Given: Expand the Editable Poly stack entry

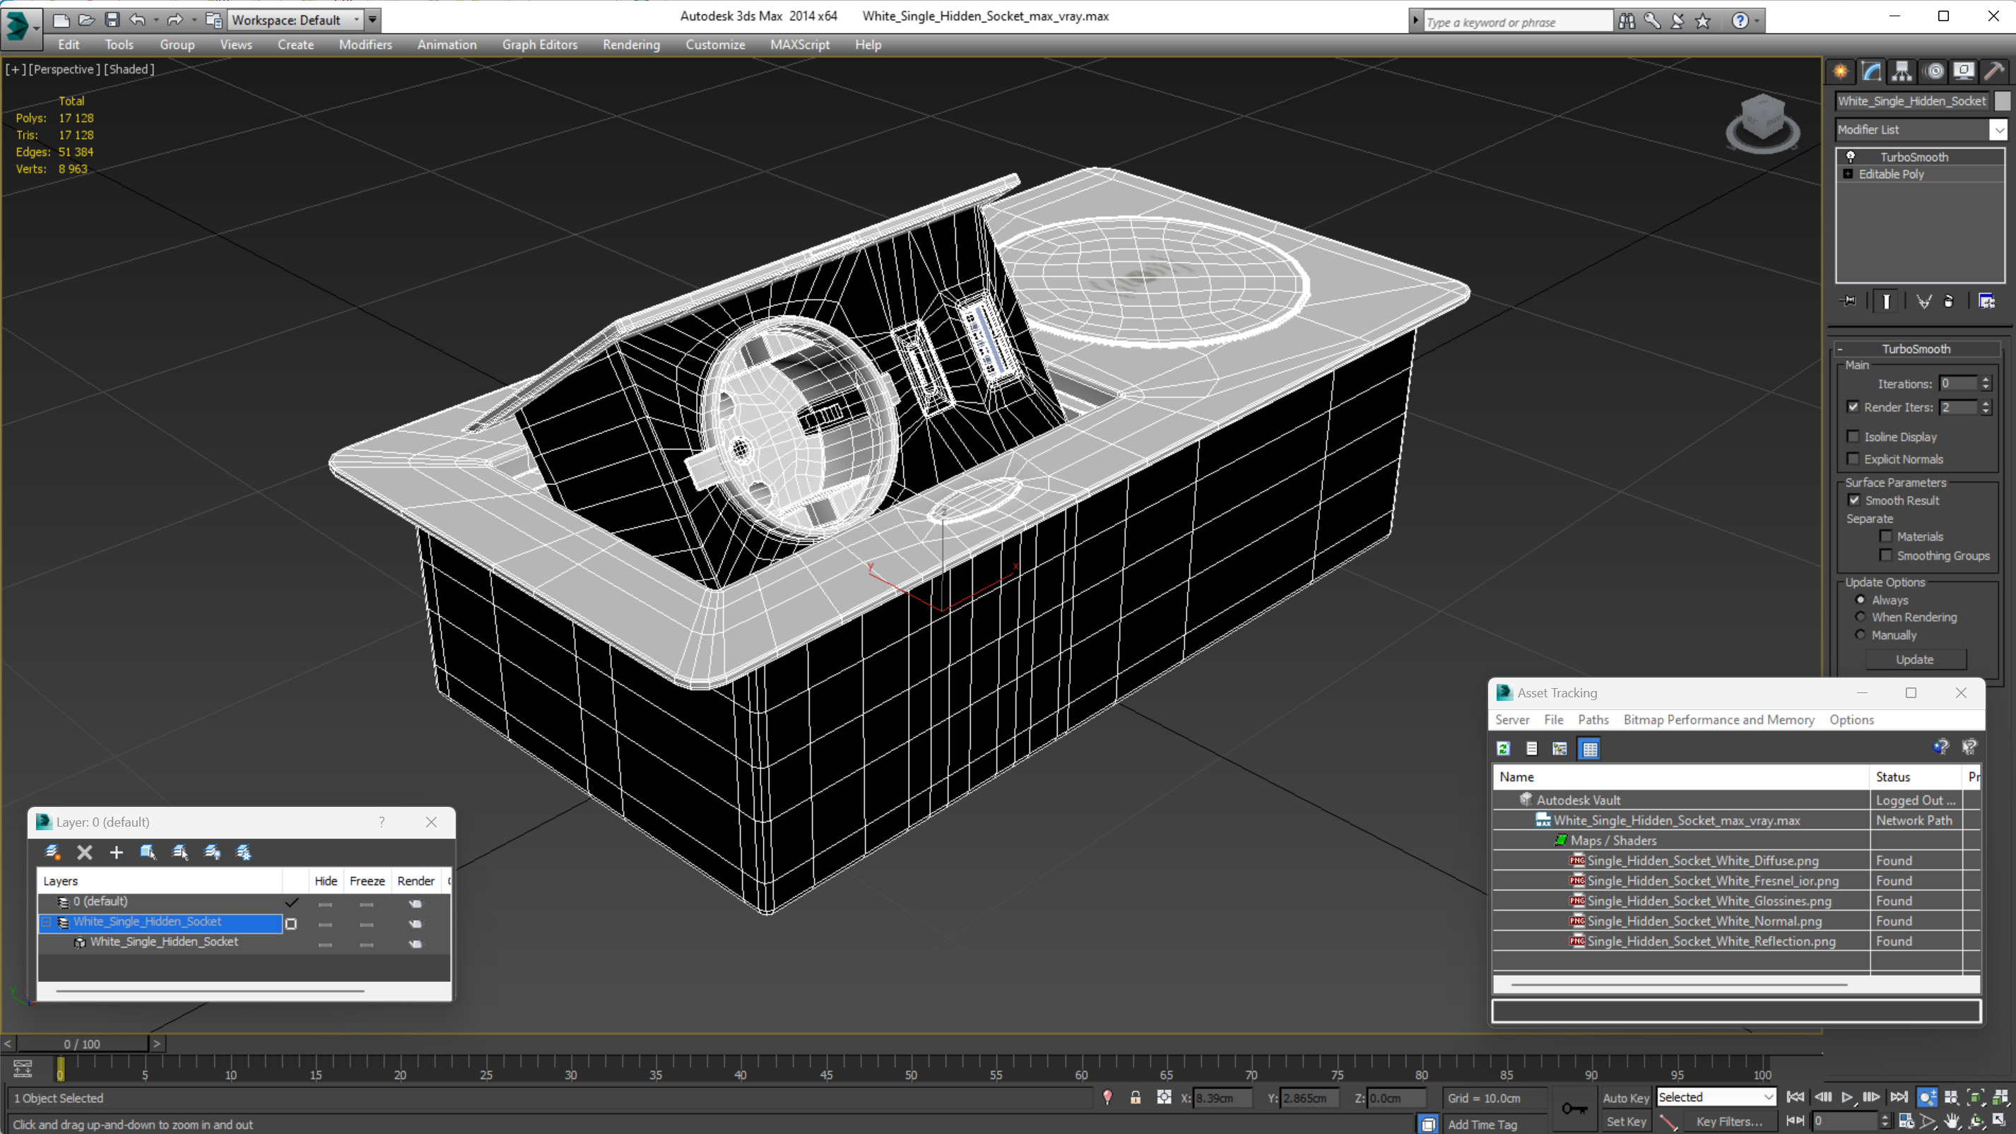Looking at the screenshot, I should pyautogui.click(x=1849, y=175).
